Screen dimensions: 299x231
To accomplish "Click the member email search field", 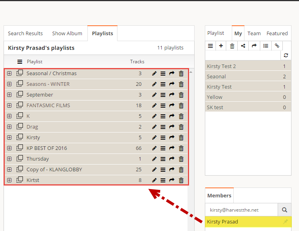I will 241,210.
